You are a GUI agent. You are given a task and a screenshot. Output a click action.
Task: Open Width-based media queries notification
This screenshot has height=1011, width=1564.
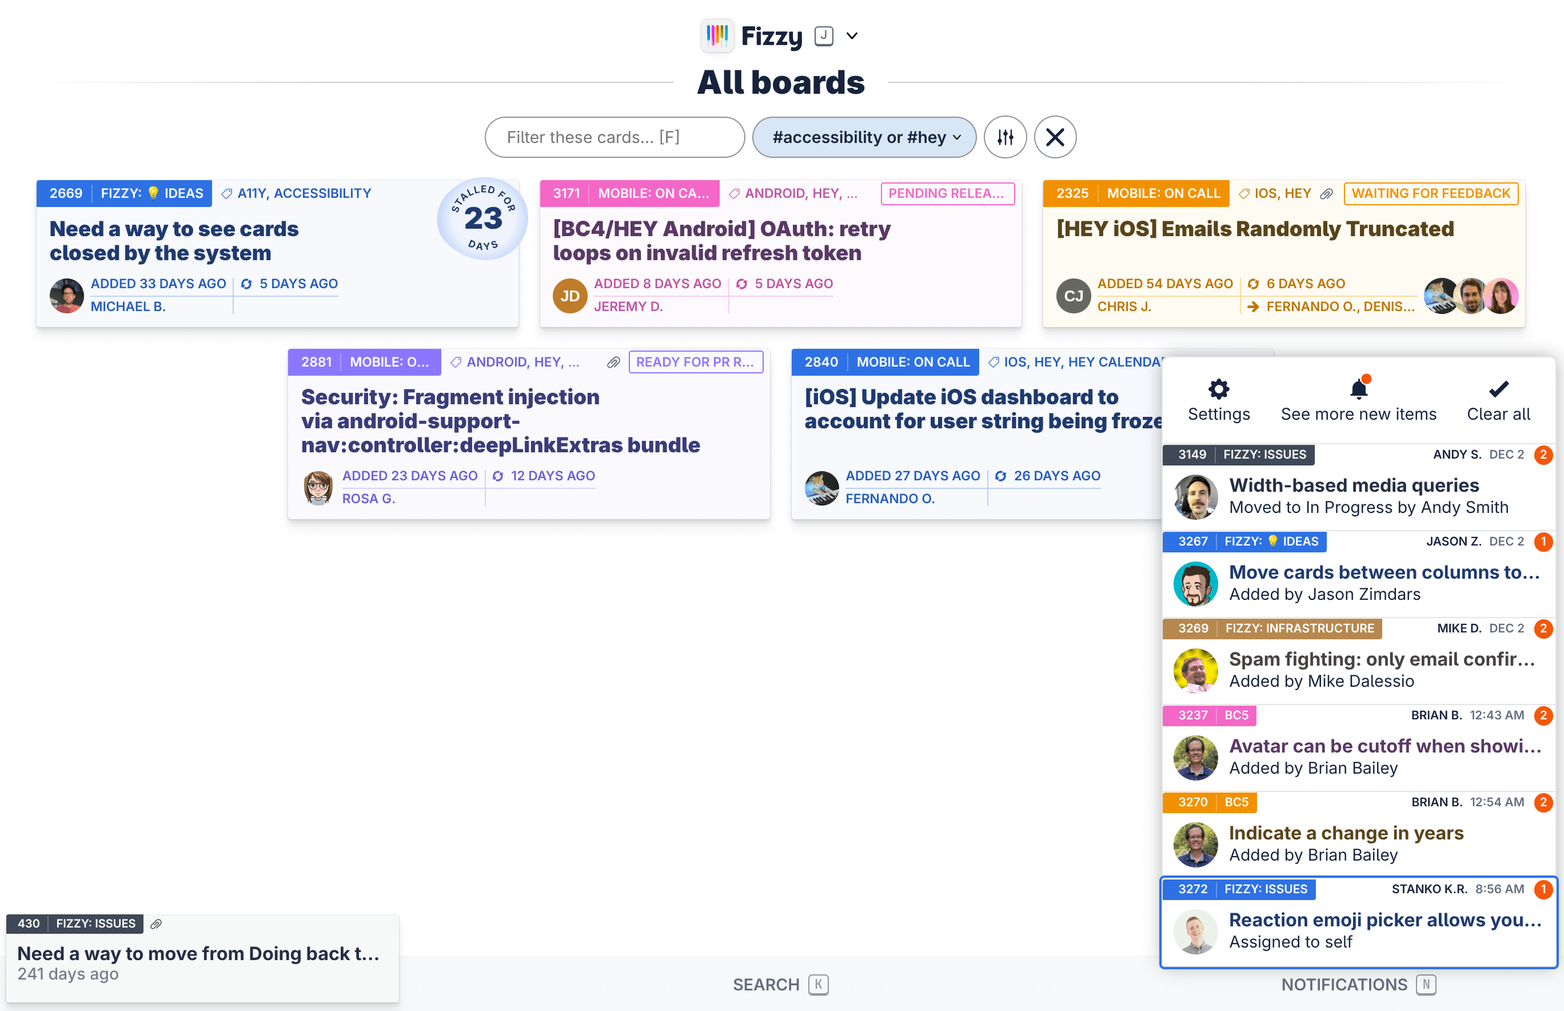pos(1353,485)
